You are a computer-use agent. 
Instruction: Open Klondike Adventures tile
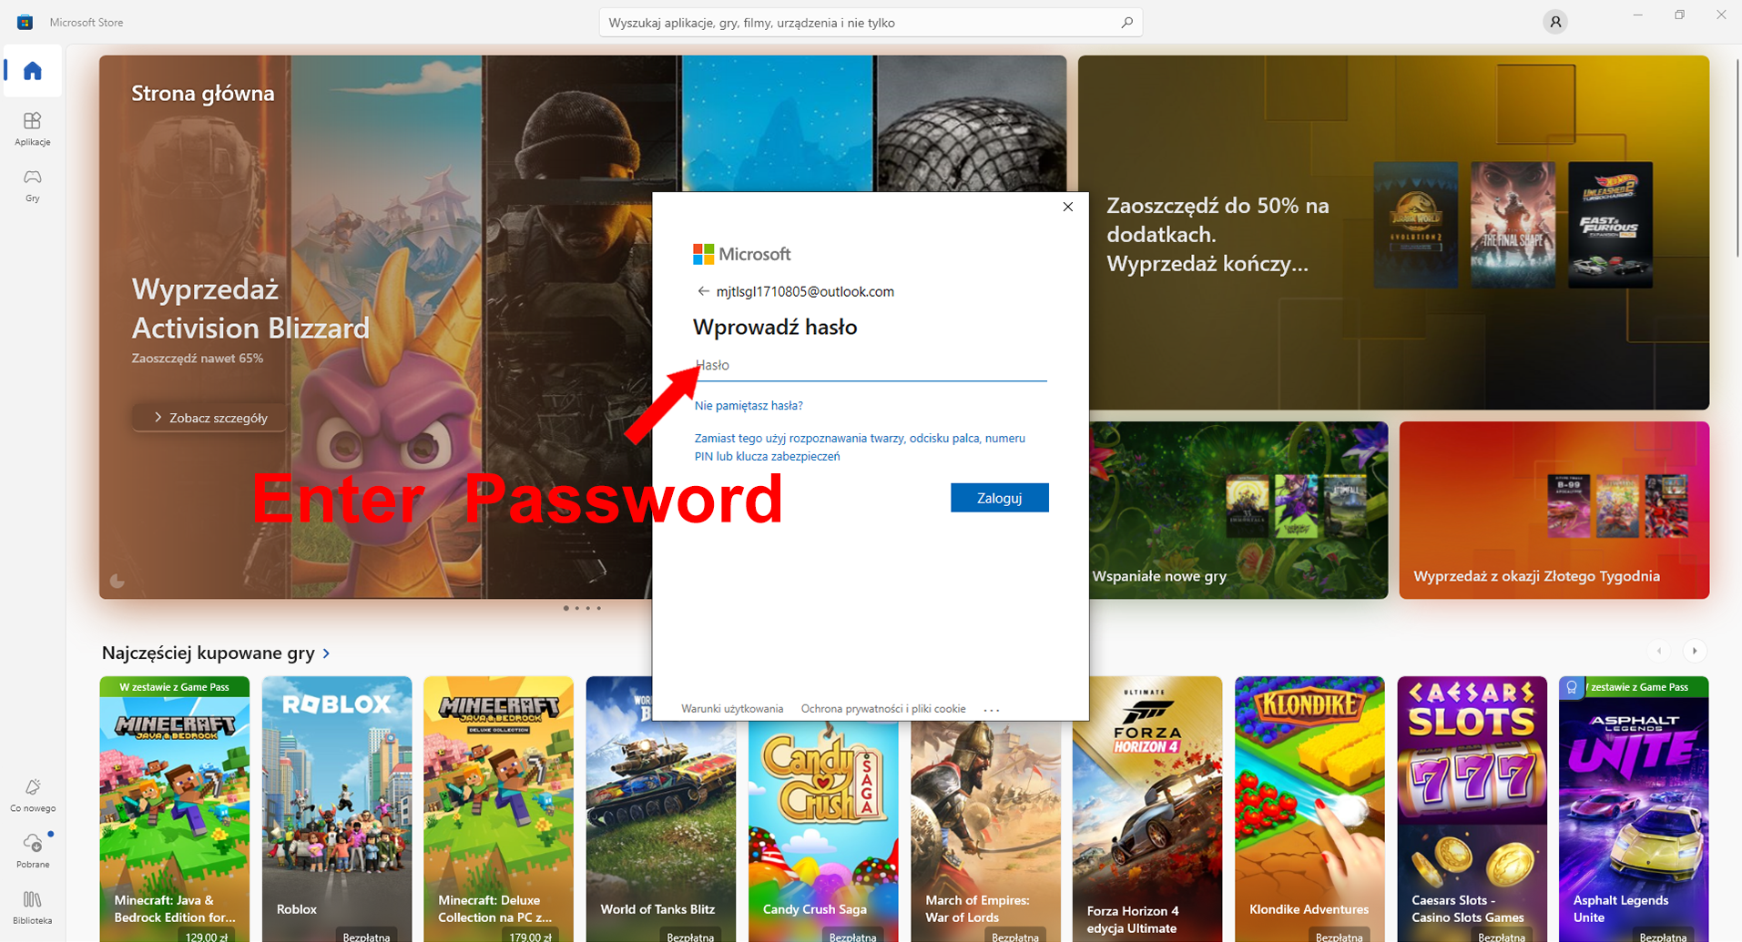click(x=1309, y=809)
